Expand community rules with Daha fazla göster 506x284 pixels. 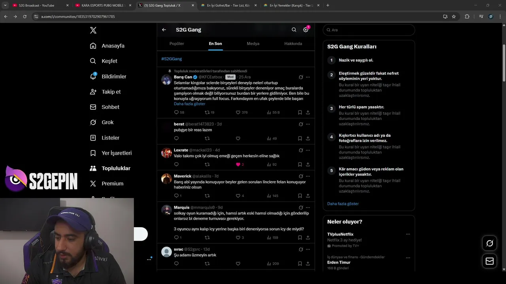coord(343,204)
